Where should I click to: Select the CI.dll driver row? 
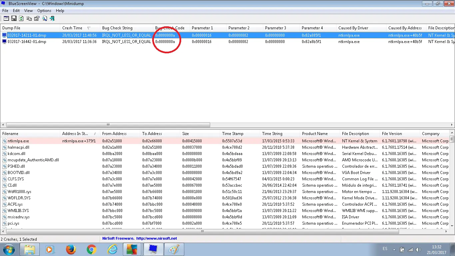pyautogui.click(x=225, y=185)
